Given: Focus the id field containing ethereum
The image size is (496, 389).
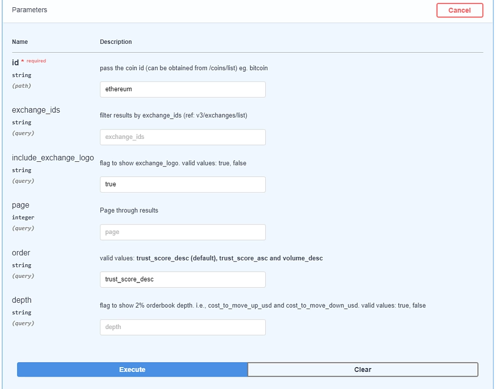Looking at the screenshot, I should (183, 89).
